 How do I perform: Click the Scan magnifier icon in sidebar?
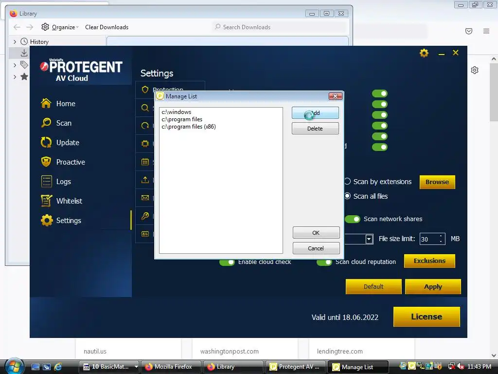46,123
